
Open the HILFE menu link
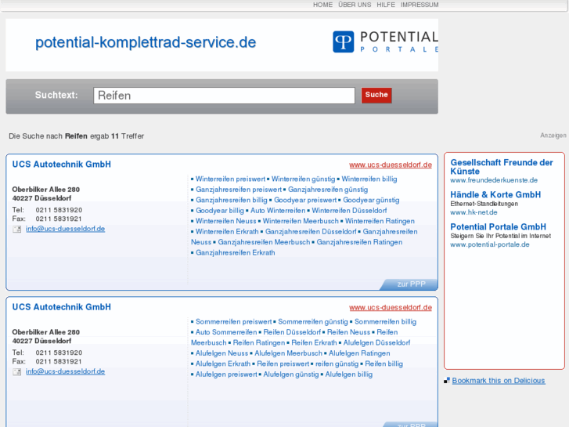click(x=386, y=5)
